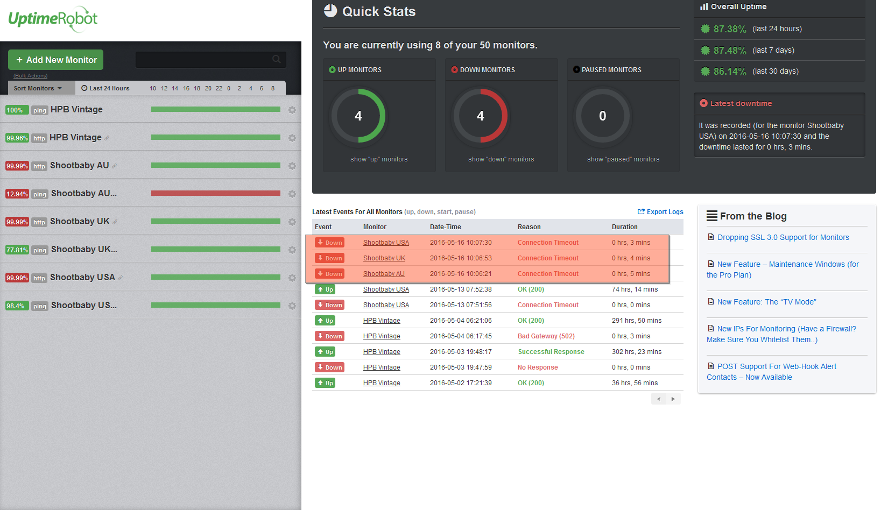Show "paused" monitors list
This screenshot has height=510, width=895.
tap(623, 159)
